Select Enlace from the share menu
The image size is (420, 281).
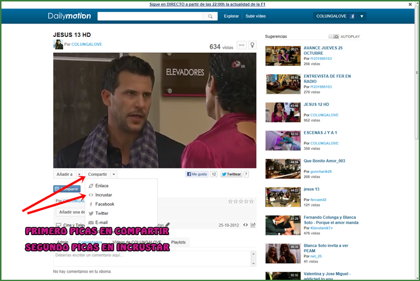[102, 186]
